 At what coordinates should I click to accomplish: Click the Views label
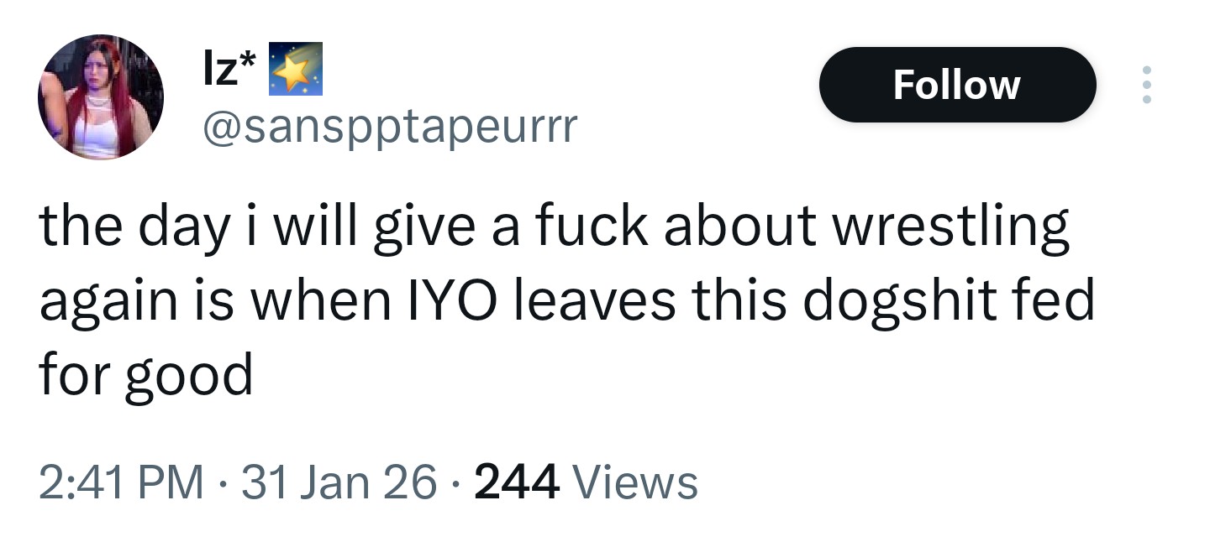[635, 482]
